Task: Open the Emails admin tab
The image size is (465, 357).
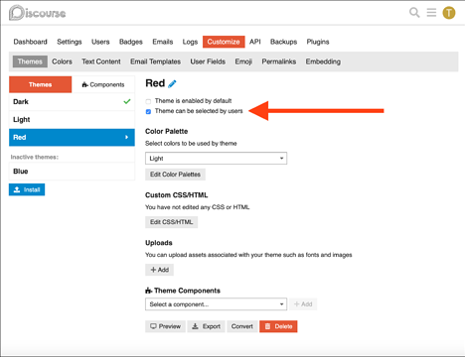Action: (163, 42)
